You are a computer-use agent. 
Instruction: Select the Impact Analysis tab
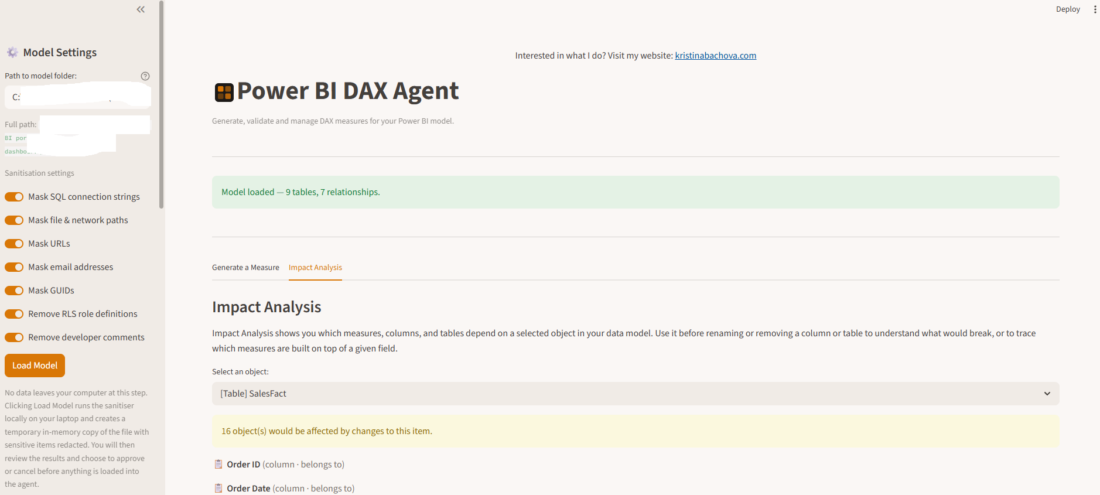coord(315,268)
